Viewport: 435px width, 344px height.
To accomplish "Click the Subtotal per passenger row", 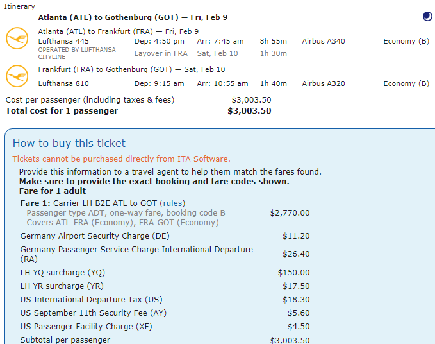I will (165, 340).
